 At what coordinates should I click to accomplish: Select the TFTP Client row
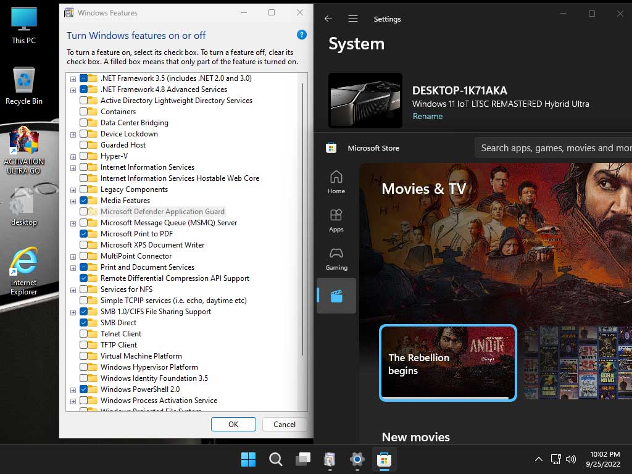pyautogui.click(x=118, y=344)
